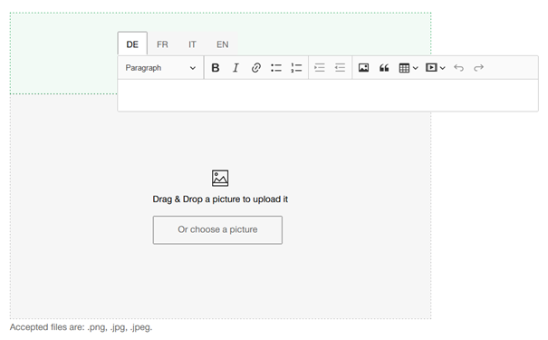This screenshot has height=340, width=548.
Task: Insert a block quote
Action: (384, 67)
